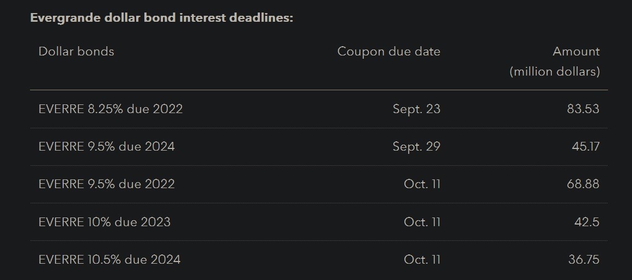Image resolution: width=632 pixels, height=280 pixels.
Task: Select the 42.5 amount cell
Action: 587,222
